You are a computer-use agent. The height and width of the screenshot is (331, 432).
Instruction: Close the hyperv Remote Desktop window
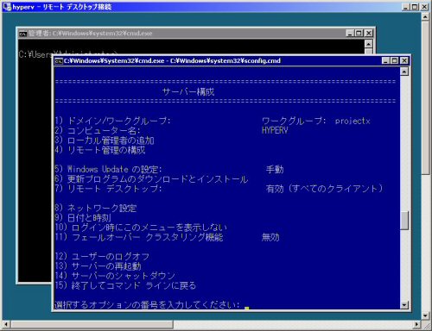point(424,7)
